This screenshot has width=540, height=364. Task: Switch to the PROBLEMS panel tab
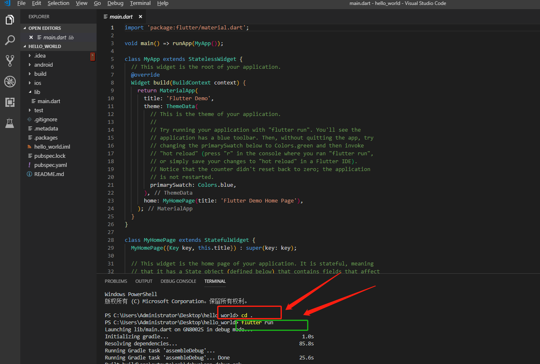[x=116, y=281]
